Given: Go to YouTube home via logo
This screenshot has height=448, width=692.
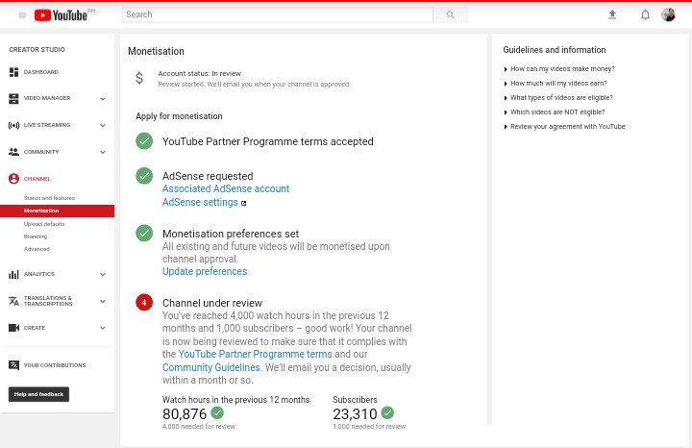Looking at the screenshot, I should click(61, 15).
